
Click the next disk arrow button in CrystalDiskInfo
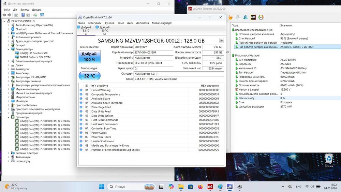coord(221,40)
